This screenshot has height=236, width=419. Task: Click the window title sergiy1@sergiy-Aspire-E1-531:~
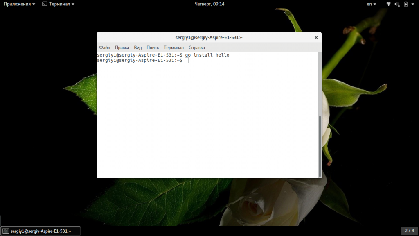209,37
